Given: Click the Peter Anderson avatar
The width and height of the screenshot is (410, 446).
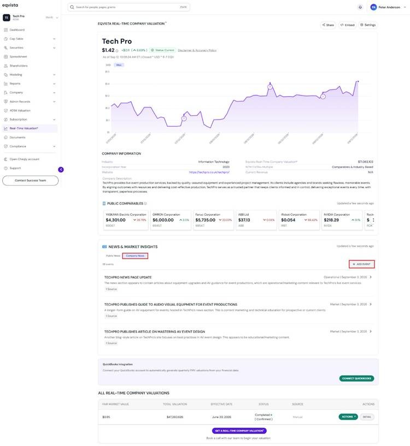Looking at the screenshot, I should (373, 7).
